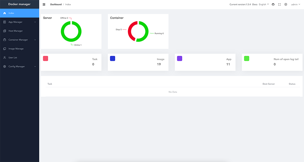
Task: Click the App Manager sidebar icon
Action: click(5, 22)
